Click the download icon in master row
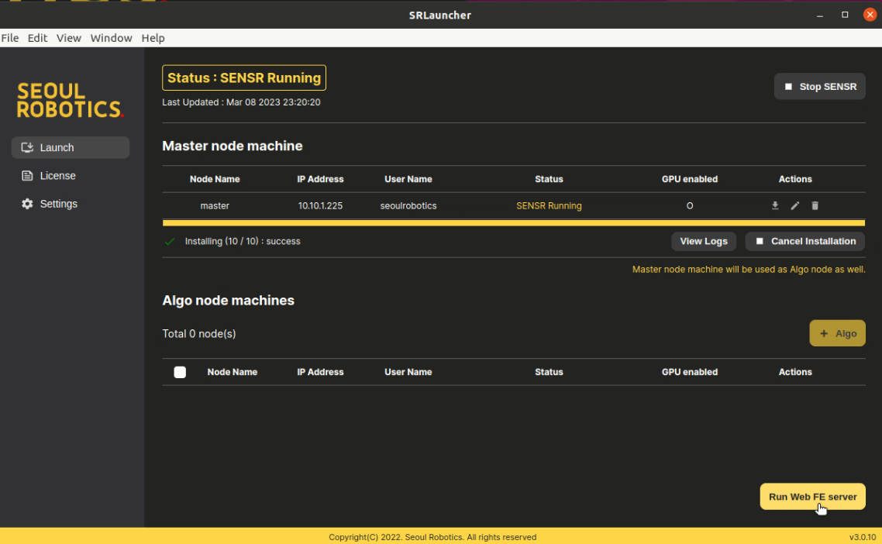 [774, 206]
